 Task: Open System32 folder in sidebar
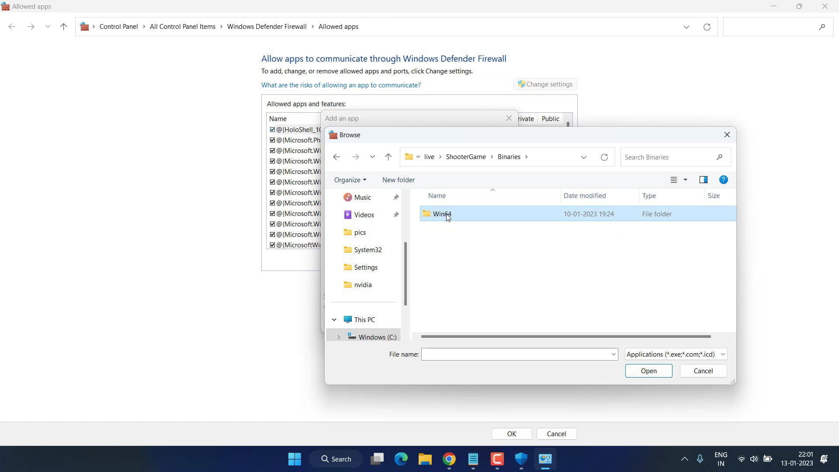tap(368, 250)
